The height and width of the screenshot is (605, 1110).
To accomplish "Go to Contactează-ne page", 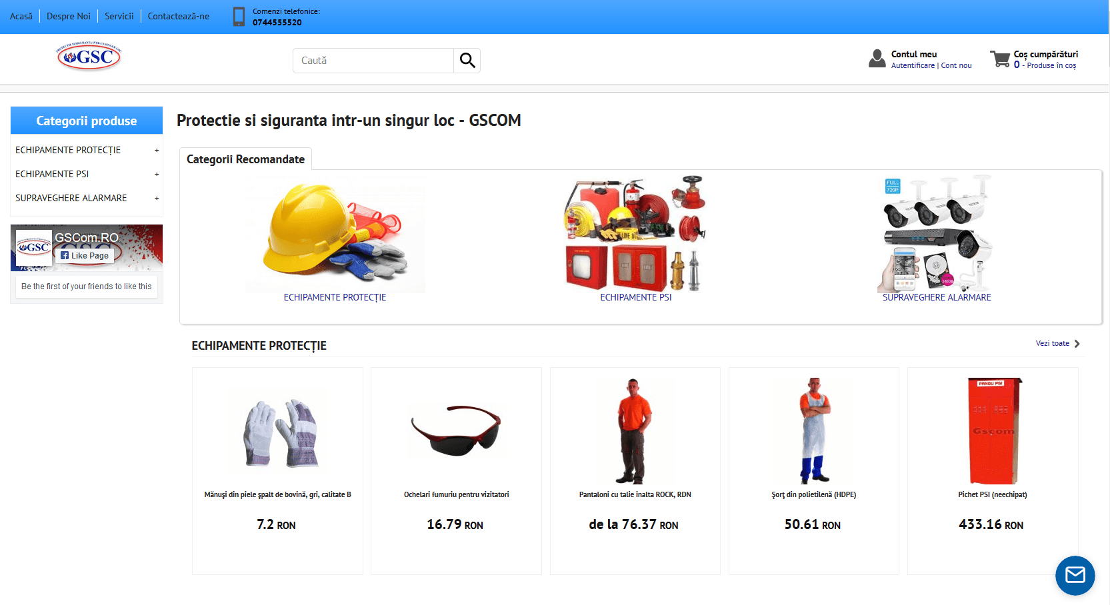I will tap(178, 17).
